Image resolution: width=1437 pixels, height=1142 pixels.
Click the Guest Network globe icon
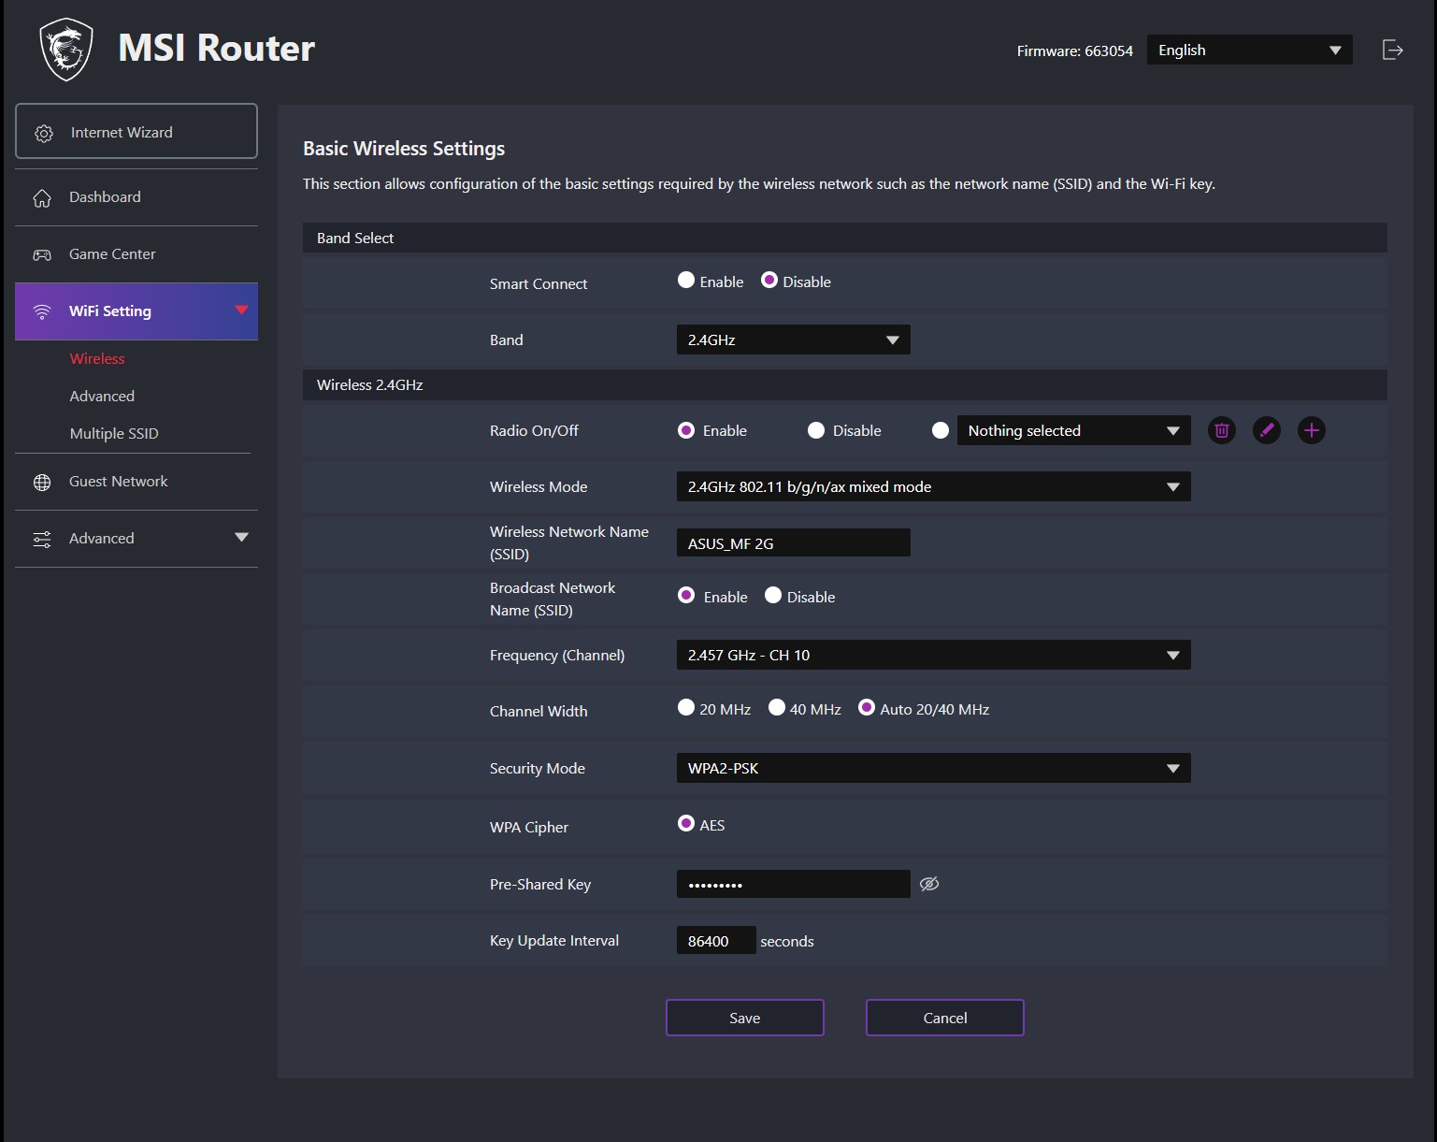pyautogui.click(x=42, y=483)
